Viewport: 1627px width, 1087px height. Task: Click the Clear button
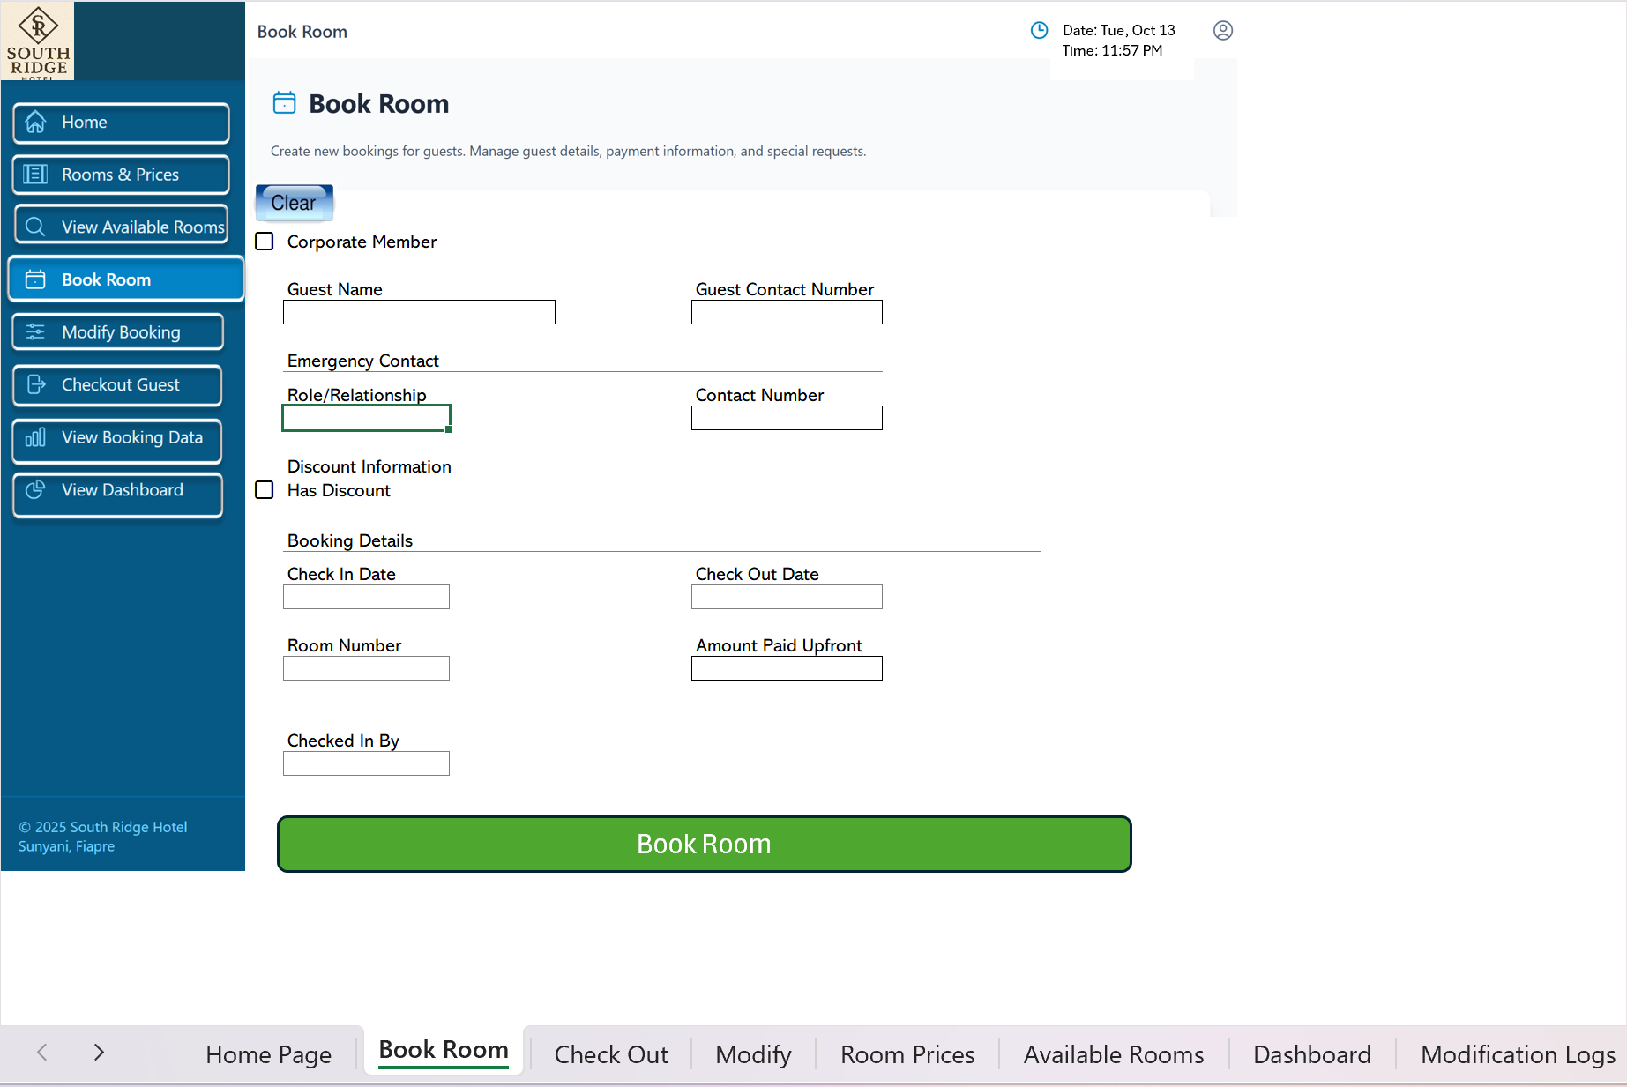coord(294,203)
